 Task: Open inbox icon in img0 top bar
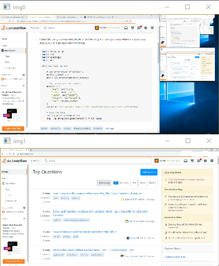pos(126,28)
